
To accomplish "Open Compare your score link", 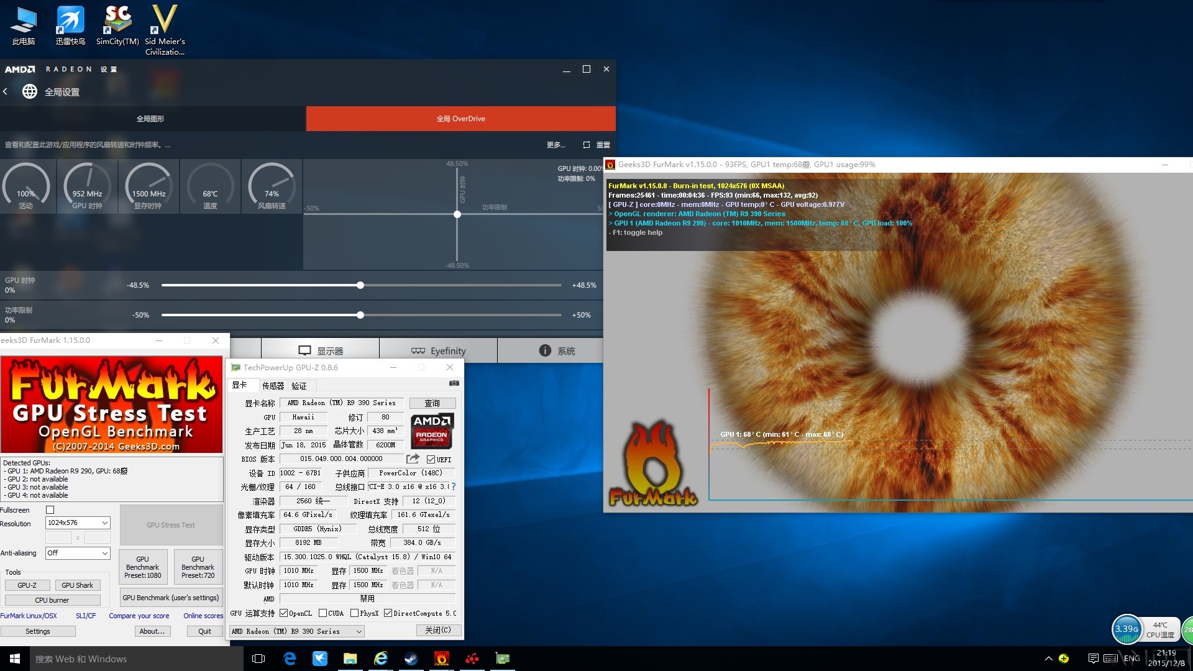I will point(139,616).
